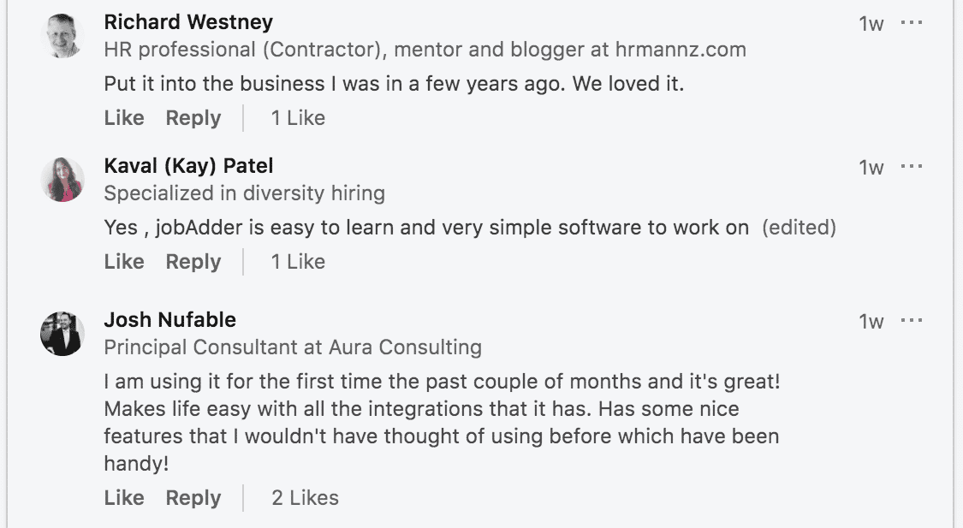Image resolution: width=963 pixels, height=528 pixels.
Task: Open Josh Nufable's profile photo
Action: (x=62, y=334)
